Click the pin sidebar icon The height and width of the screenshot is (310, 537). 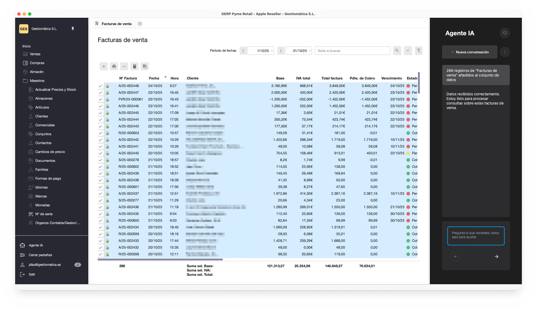(73, 29)
